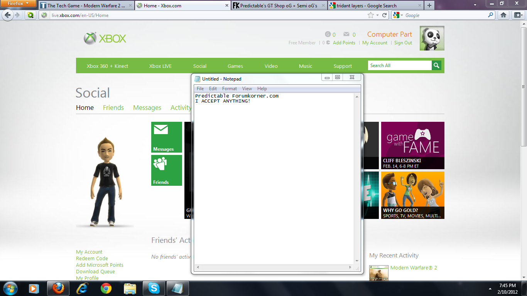The image size is (527, 296).
Task: Sign out of Xbox Live
Action: tap(403, 43)
